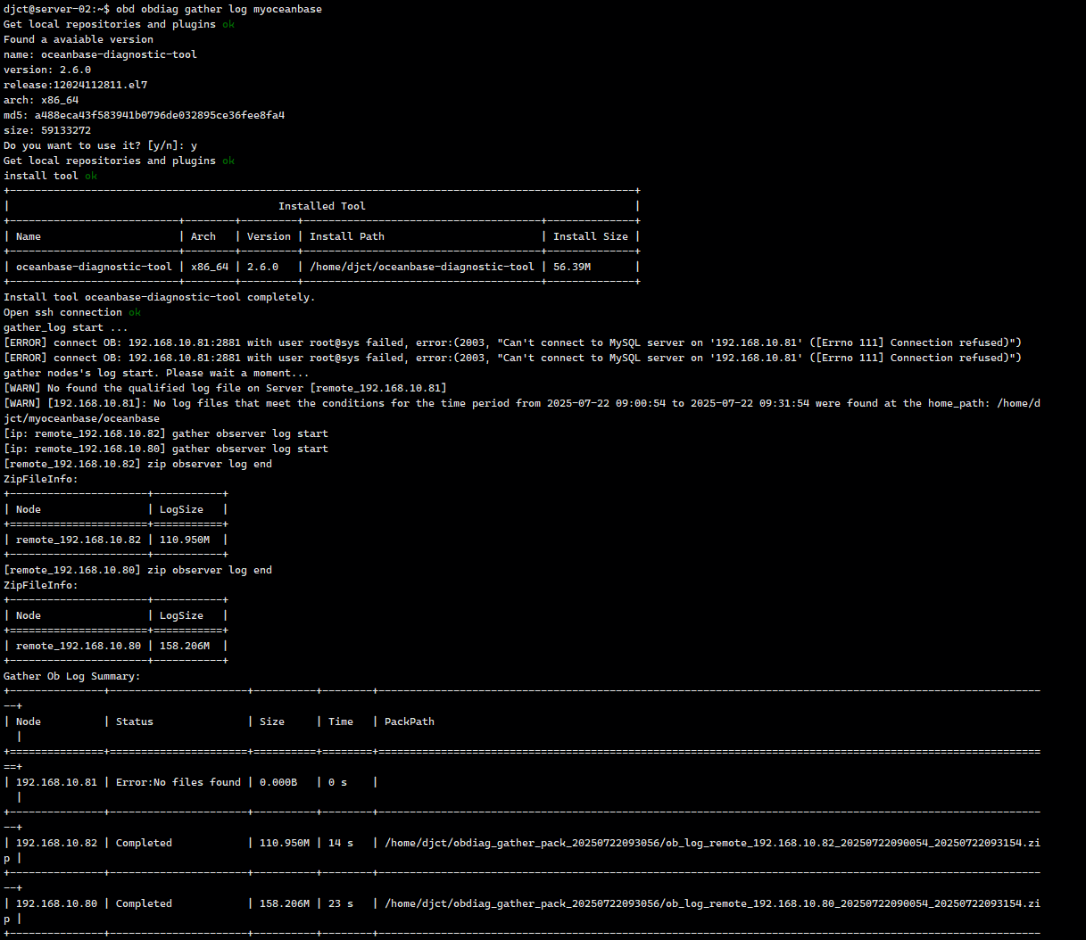This screenshot has width=1086, height=940.
Task: Click the 'Name' column header
Action: [29, 236]
